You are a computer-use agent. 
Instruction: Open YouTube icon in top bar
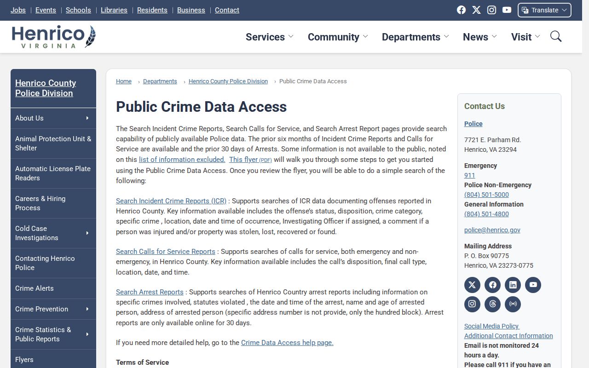507,10
